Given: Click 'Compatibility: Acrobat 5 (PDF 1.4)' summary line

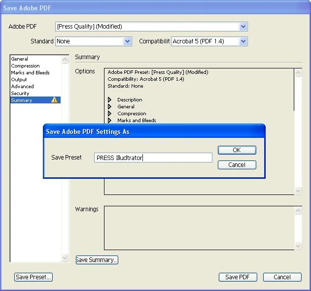Looking at the screenshot, I should [x=146, y=79].
